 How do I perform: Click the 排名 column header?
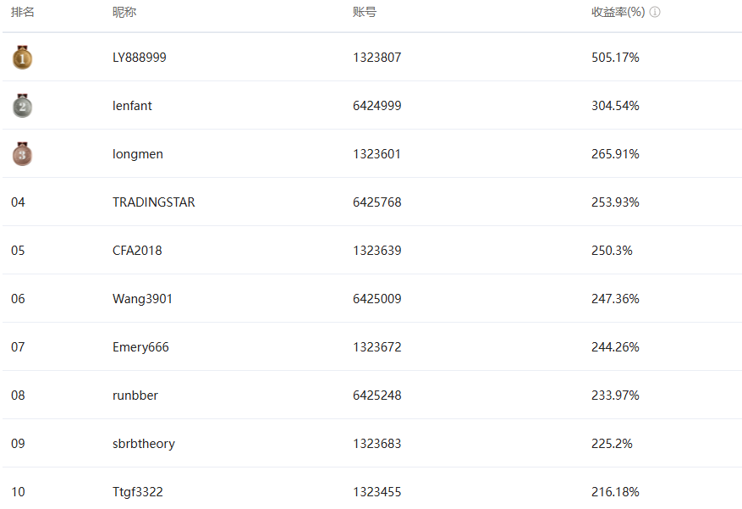point(23,12)
